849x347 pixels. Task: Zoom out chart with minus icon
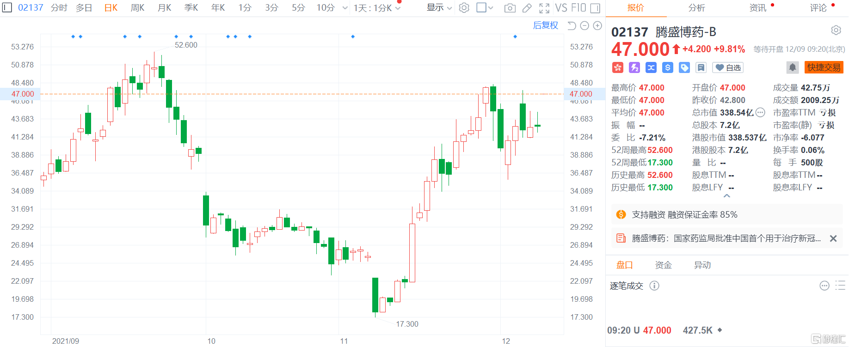click(x=584, y=25)
